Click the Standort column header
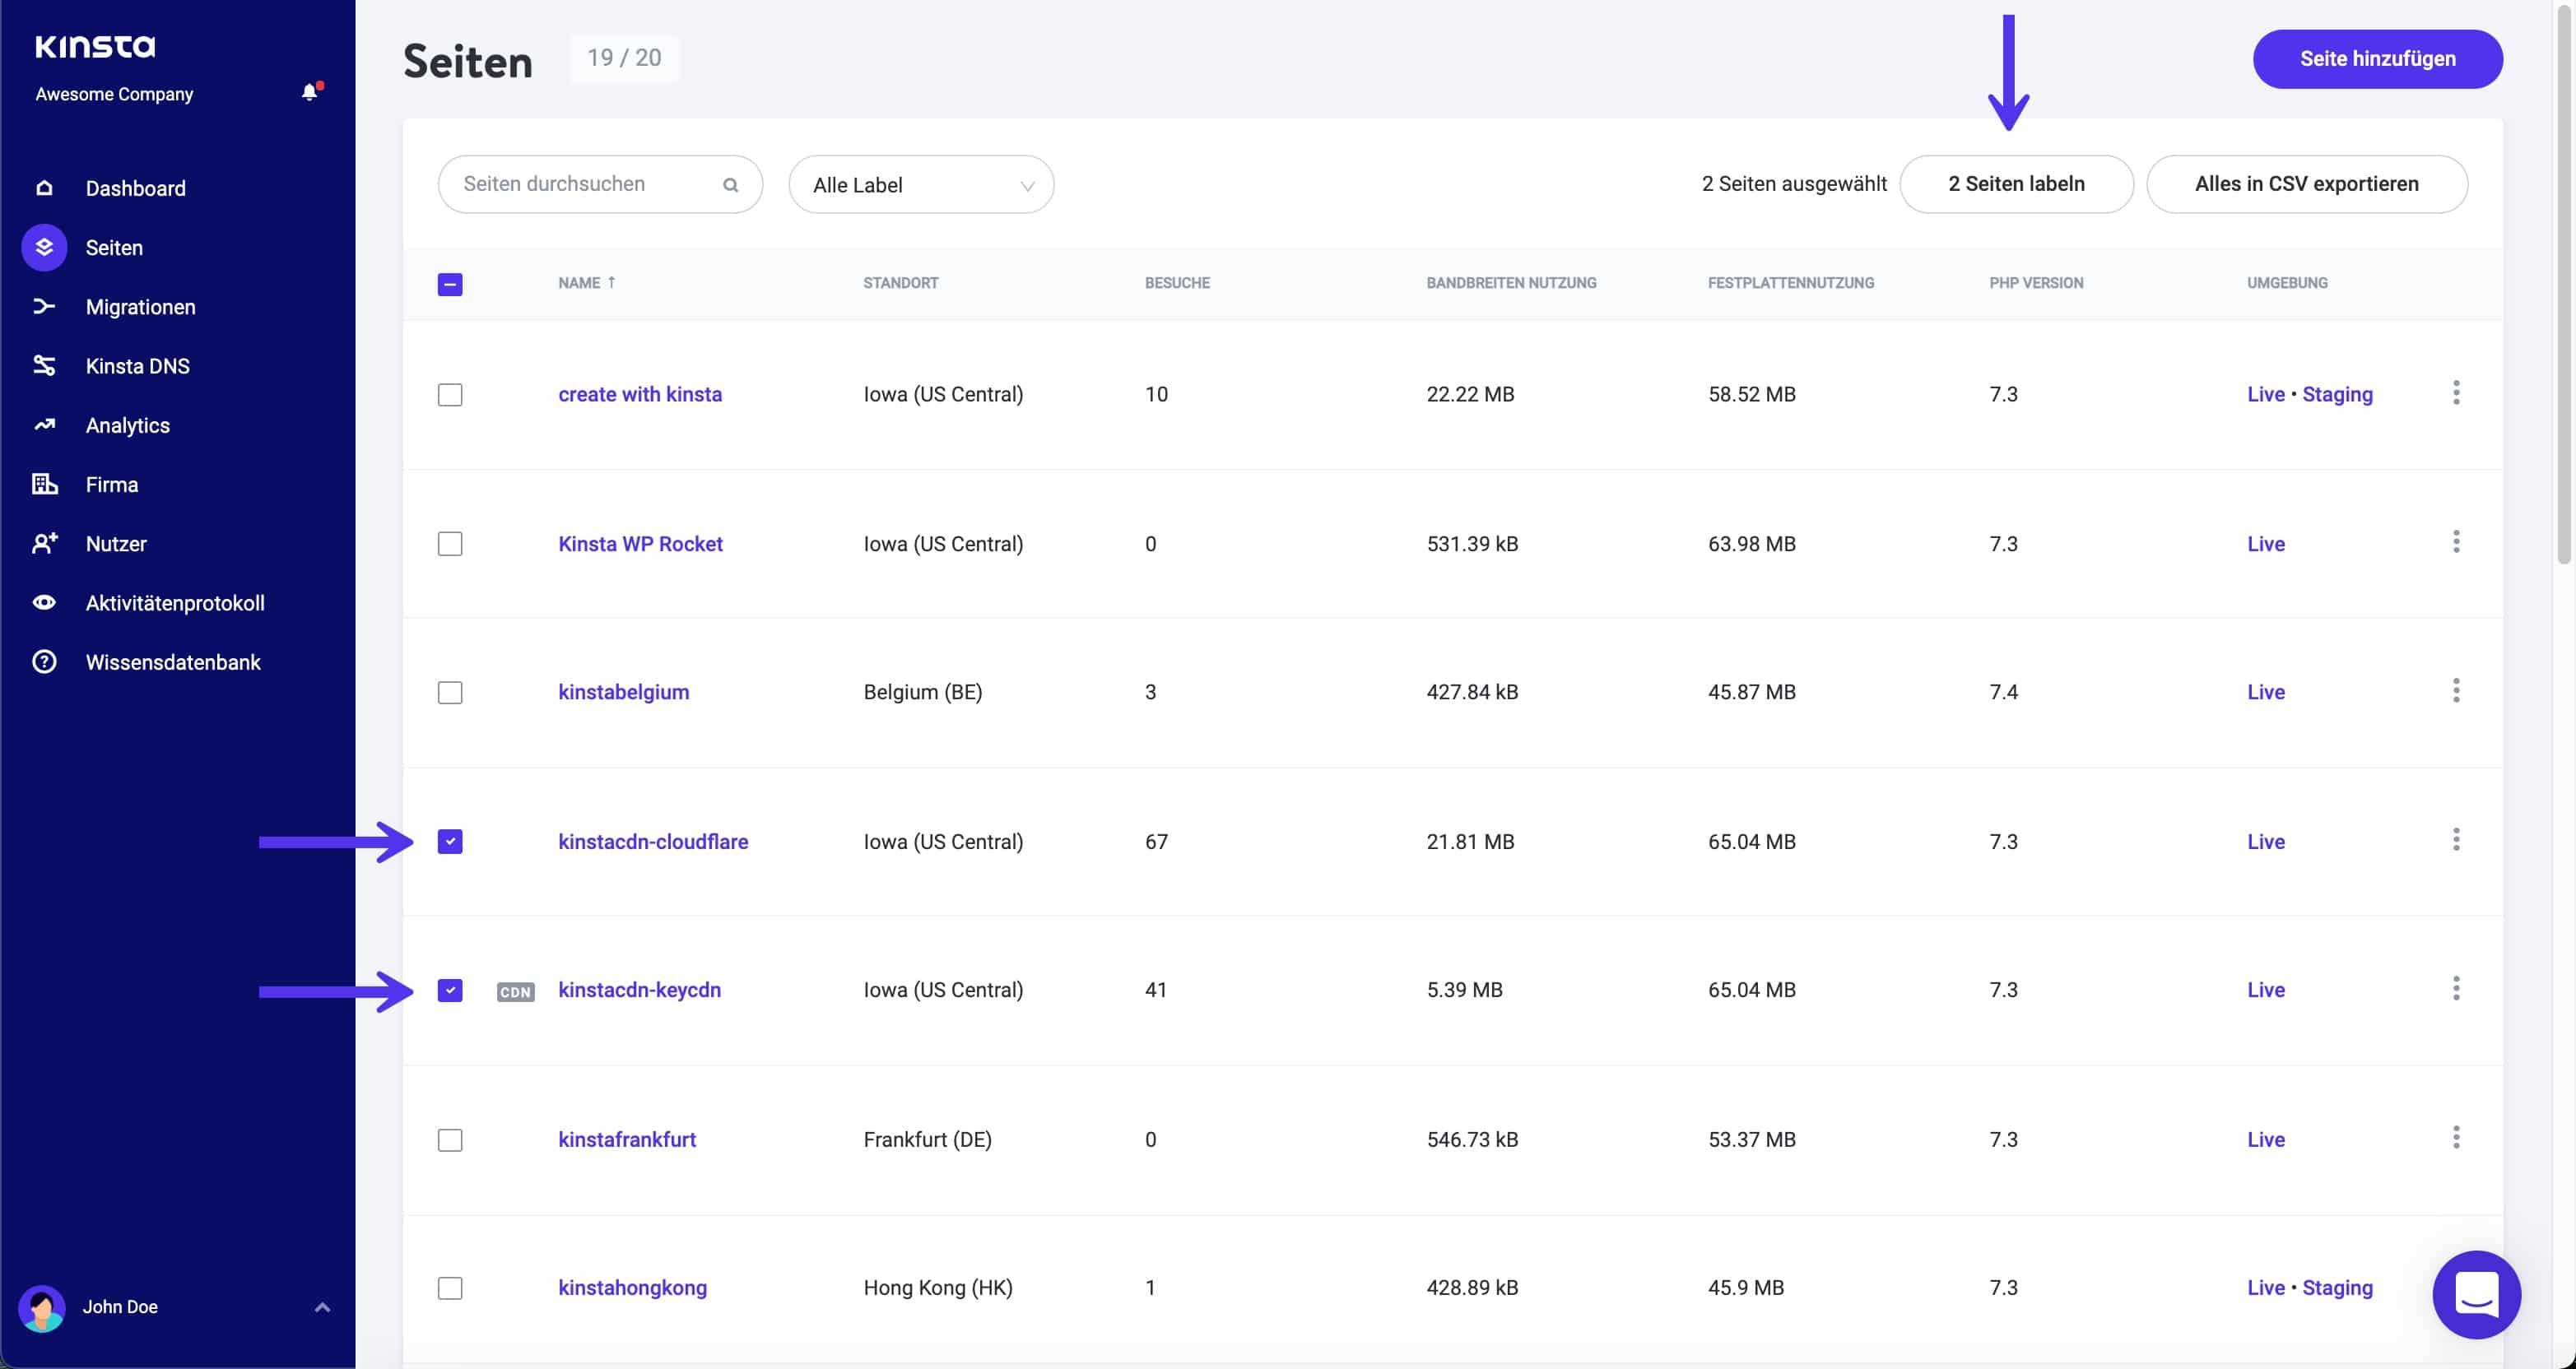 (x=900, y=283)
